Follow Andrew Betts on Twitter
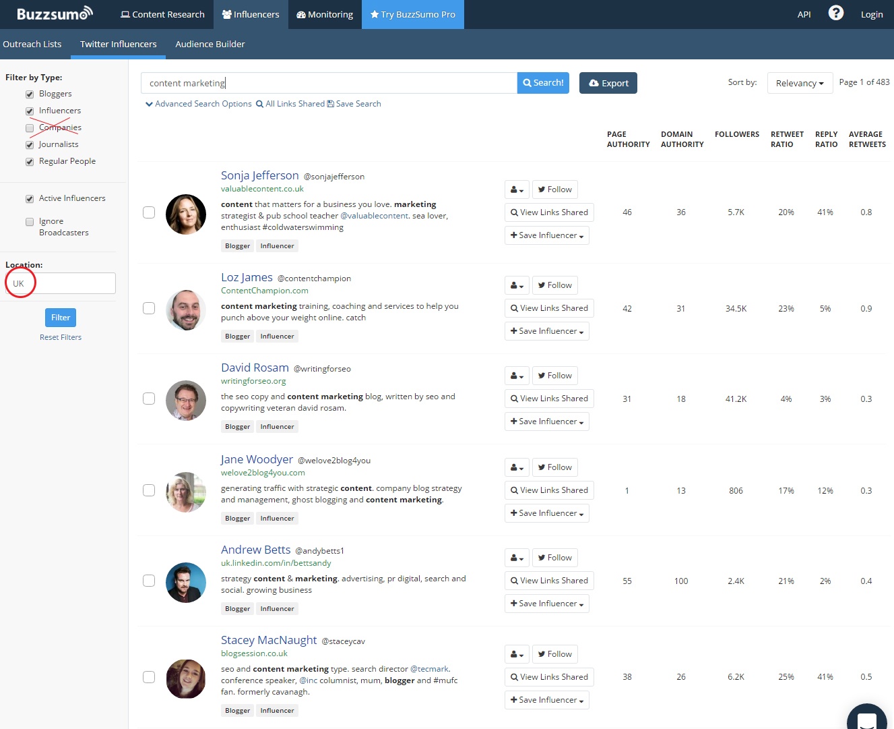894x729 pixels. pyautogui.click(x=555, y=558)
